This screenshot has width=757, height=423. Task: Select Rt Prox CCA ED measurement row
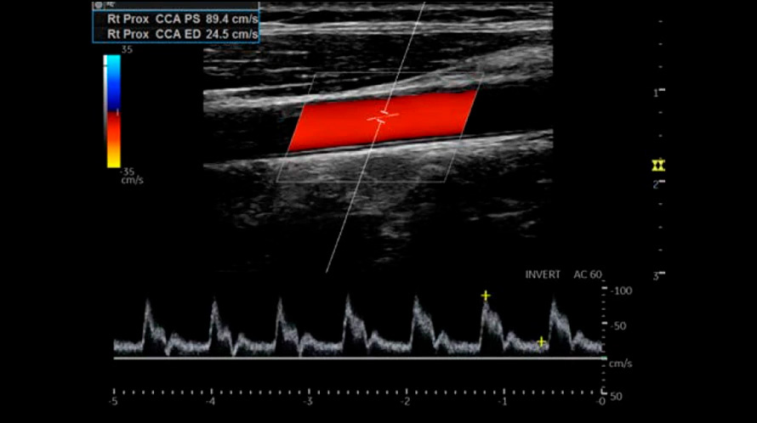point(175,35)
